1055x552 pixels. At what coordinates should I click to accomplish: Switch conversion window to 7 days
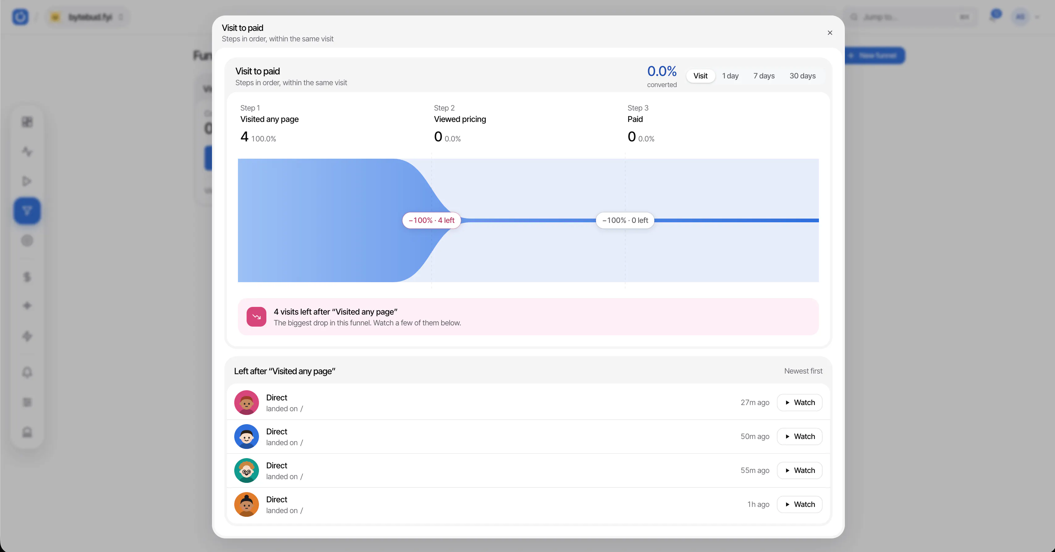point(764,76)
